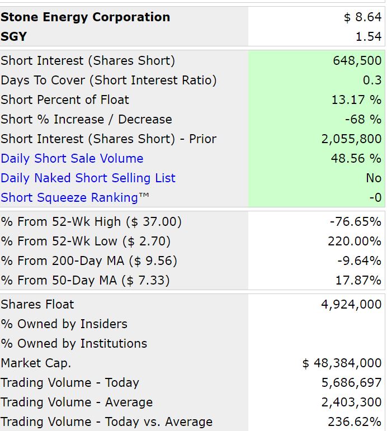
Task: Select the 13.17 % short float value
Action: pyautogui.click(x=356, y=100)
